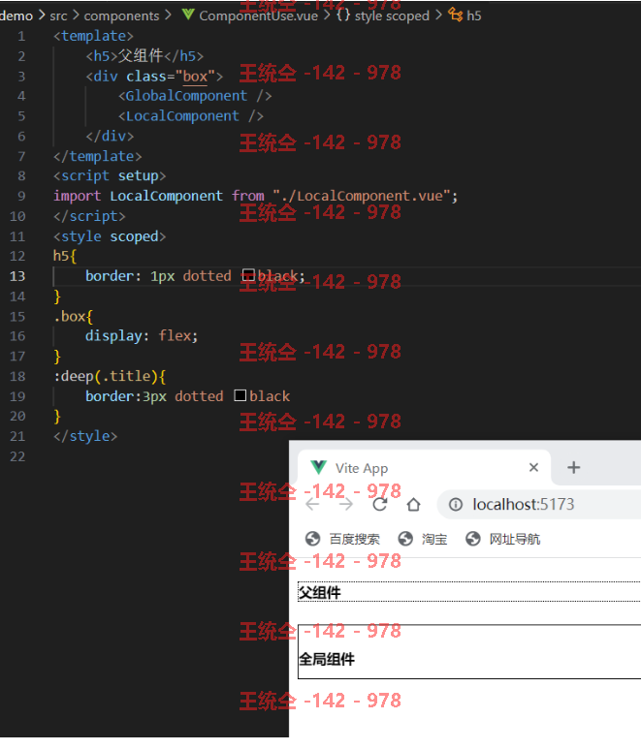
Task: Click line number 1 in the gutter
Action: click(x=21, y=37)
